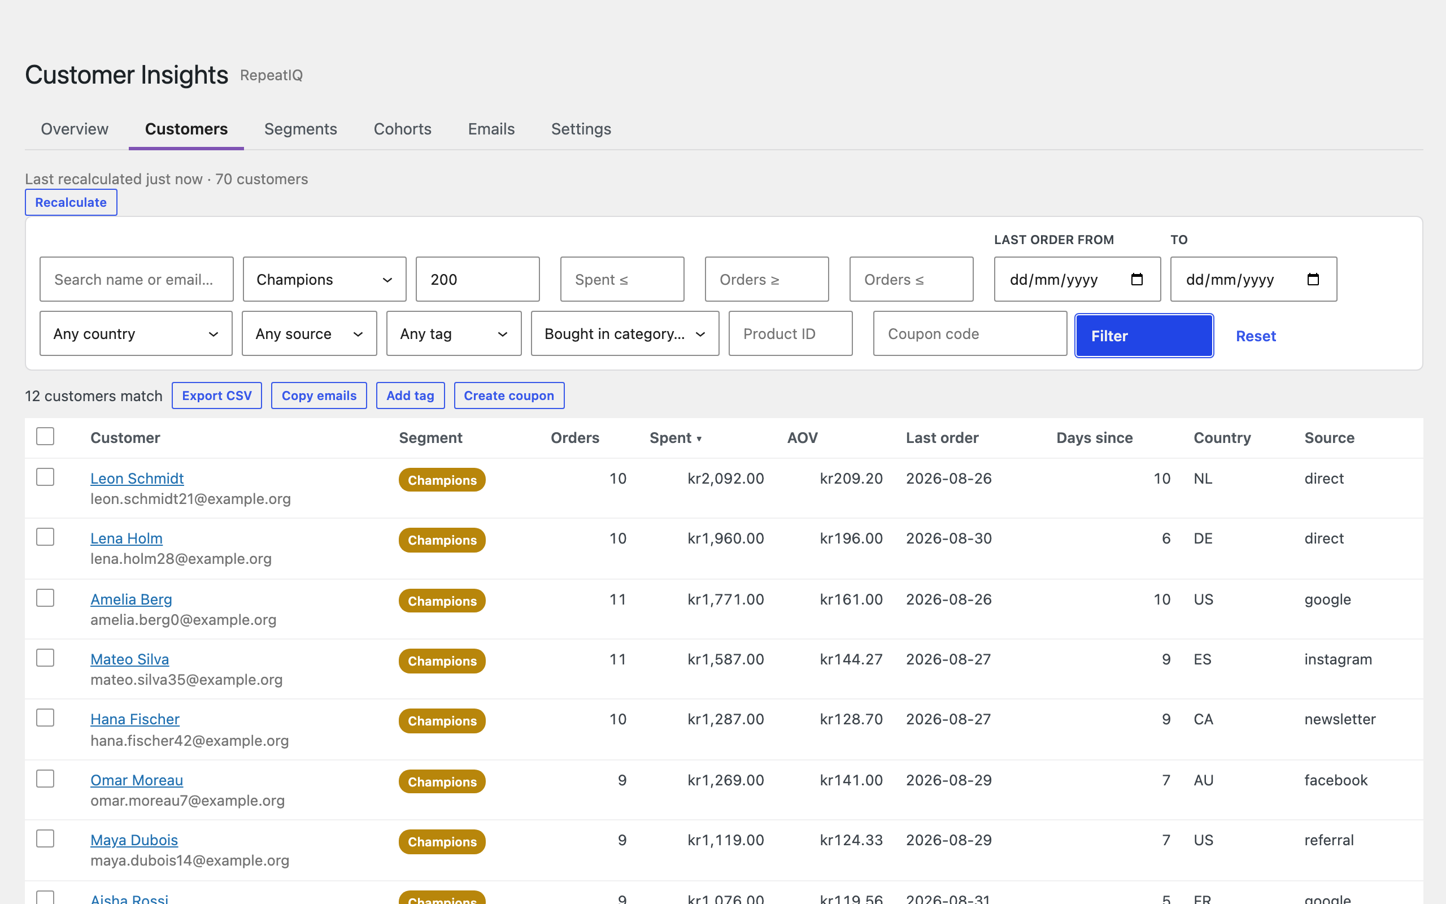1446x904 pixels.
Task: Click the Spent column sort arrow
Action: [x=699, y=439]
